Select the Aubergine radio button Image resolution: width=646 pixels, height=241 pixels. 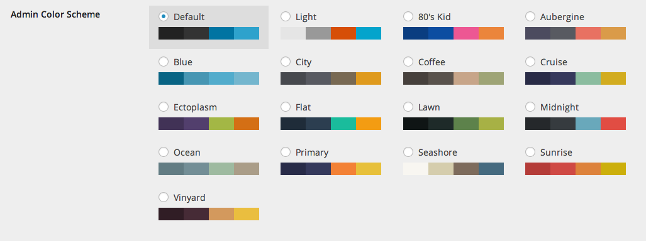pyautogui.click(x=530, y=16)
